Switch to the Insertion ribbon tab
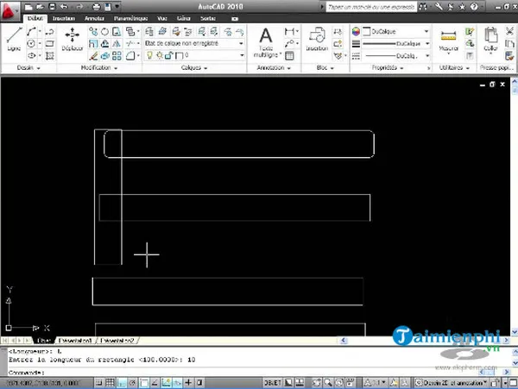This screenshot has width=518, height=389. click(64, 18)
